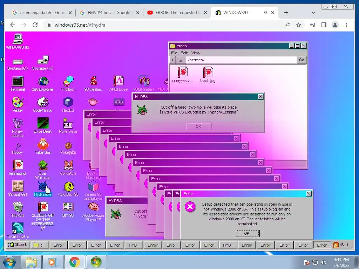Open the Chrome profile avatar
The width and height of the screenshot is (359, 269).
(335, 25)
